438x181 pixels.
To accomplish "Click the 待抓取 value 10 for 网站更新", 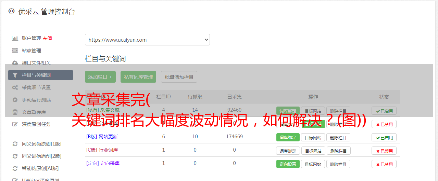I will [x=195, y=137].
